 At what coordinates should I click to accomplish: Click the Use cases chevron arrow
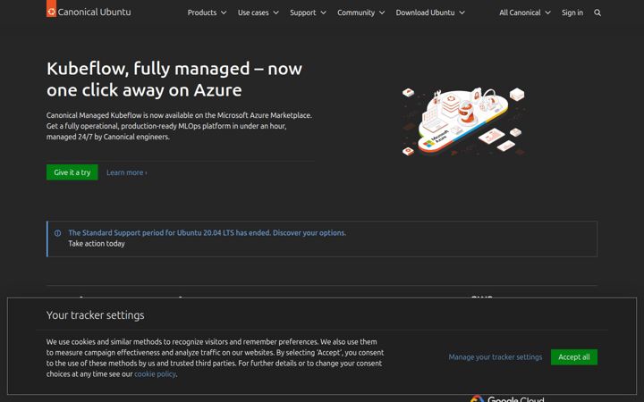click(x=276, y=13)
